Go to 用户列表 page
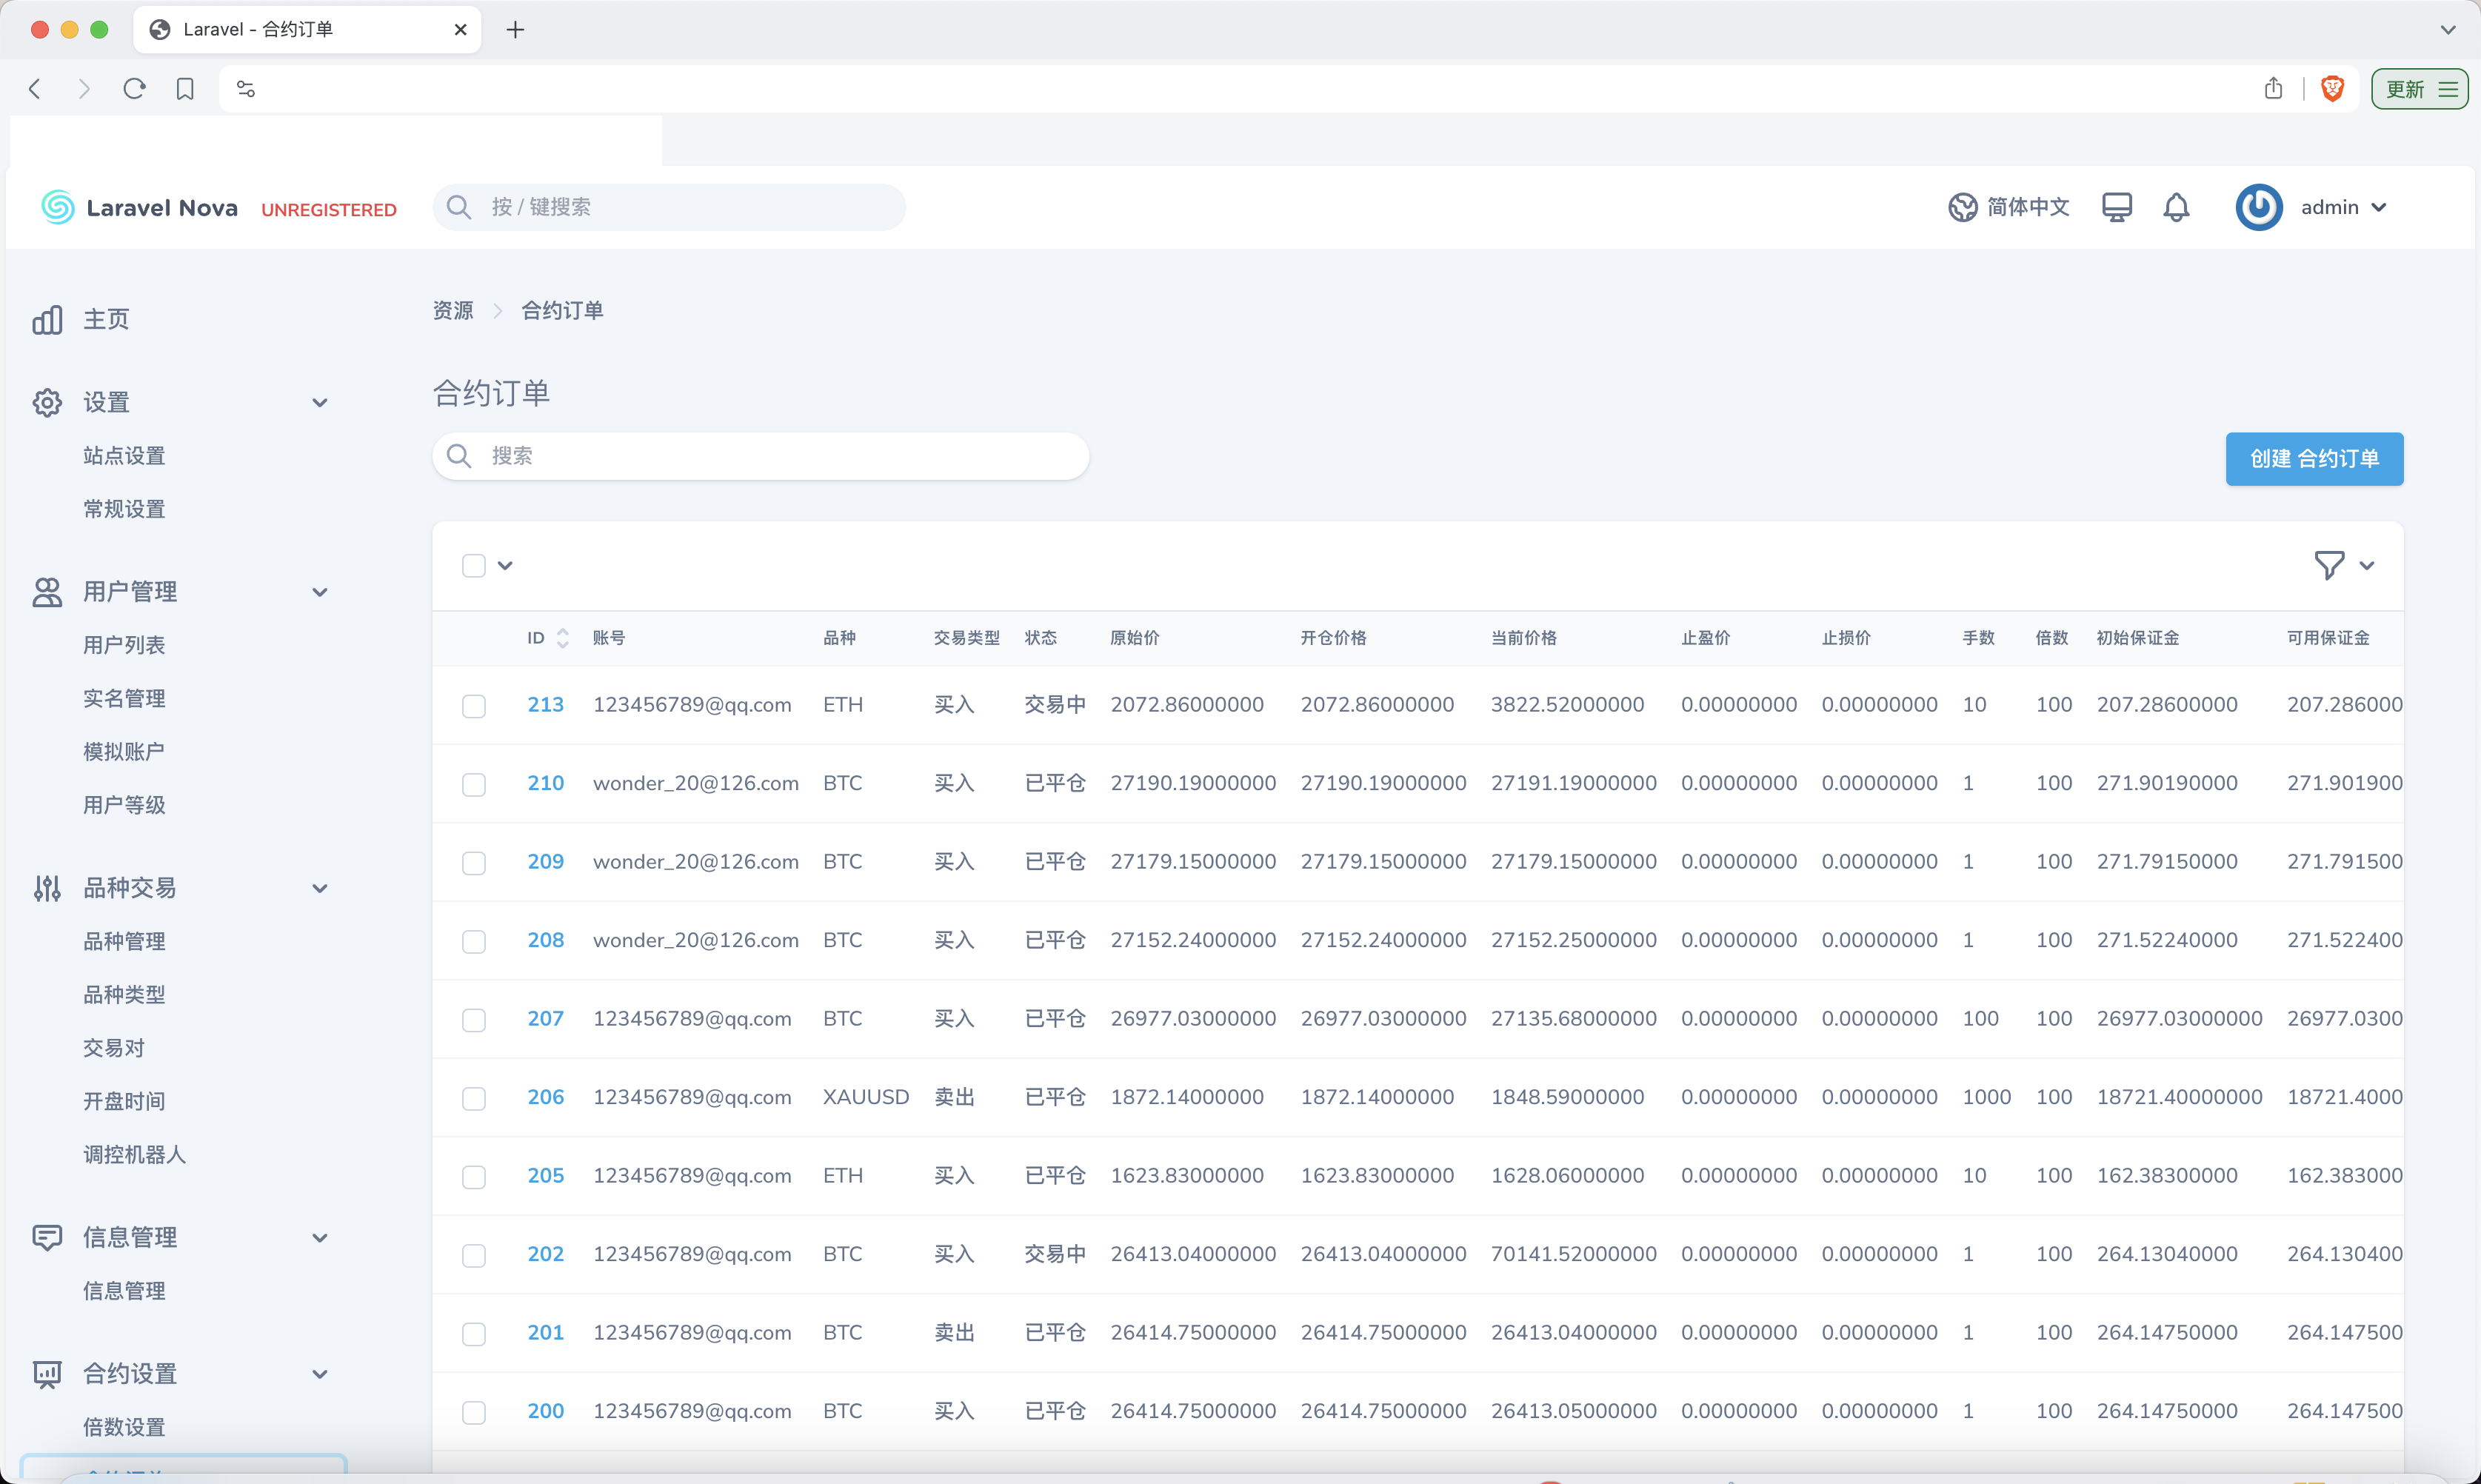This screenshot has height=1484, width=2481. tap(124, 644)
